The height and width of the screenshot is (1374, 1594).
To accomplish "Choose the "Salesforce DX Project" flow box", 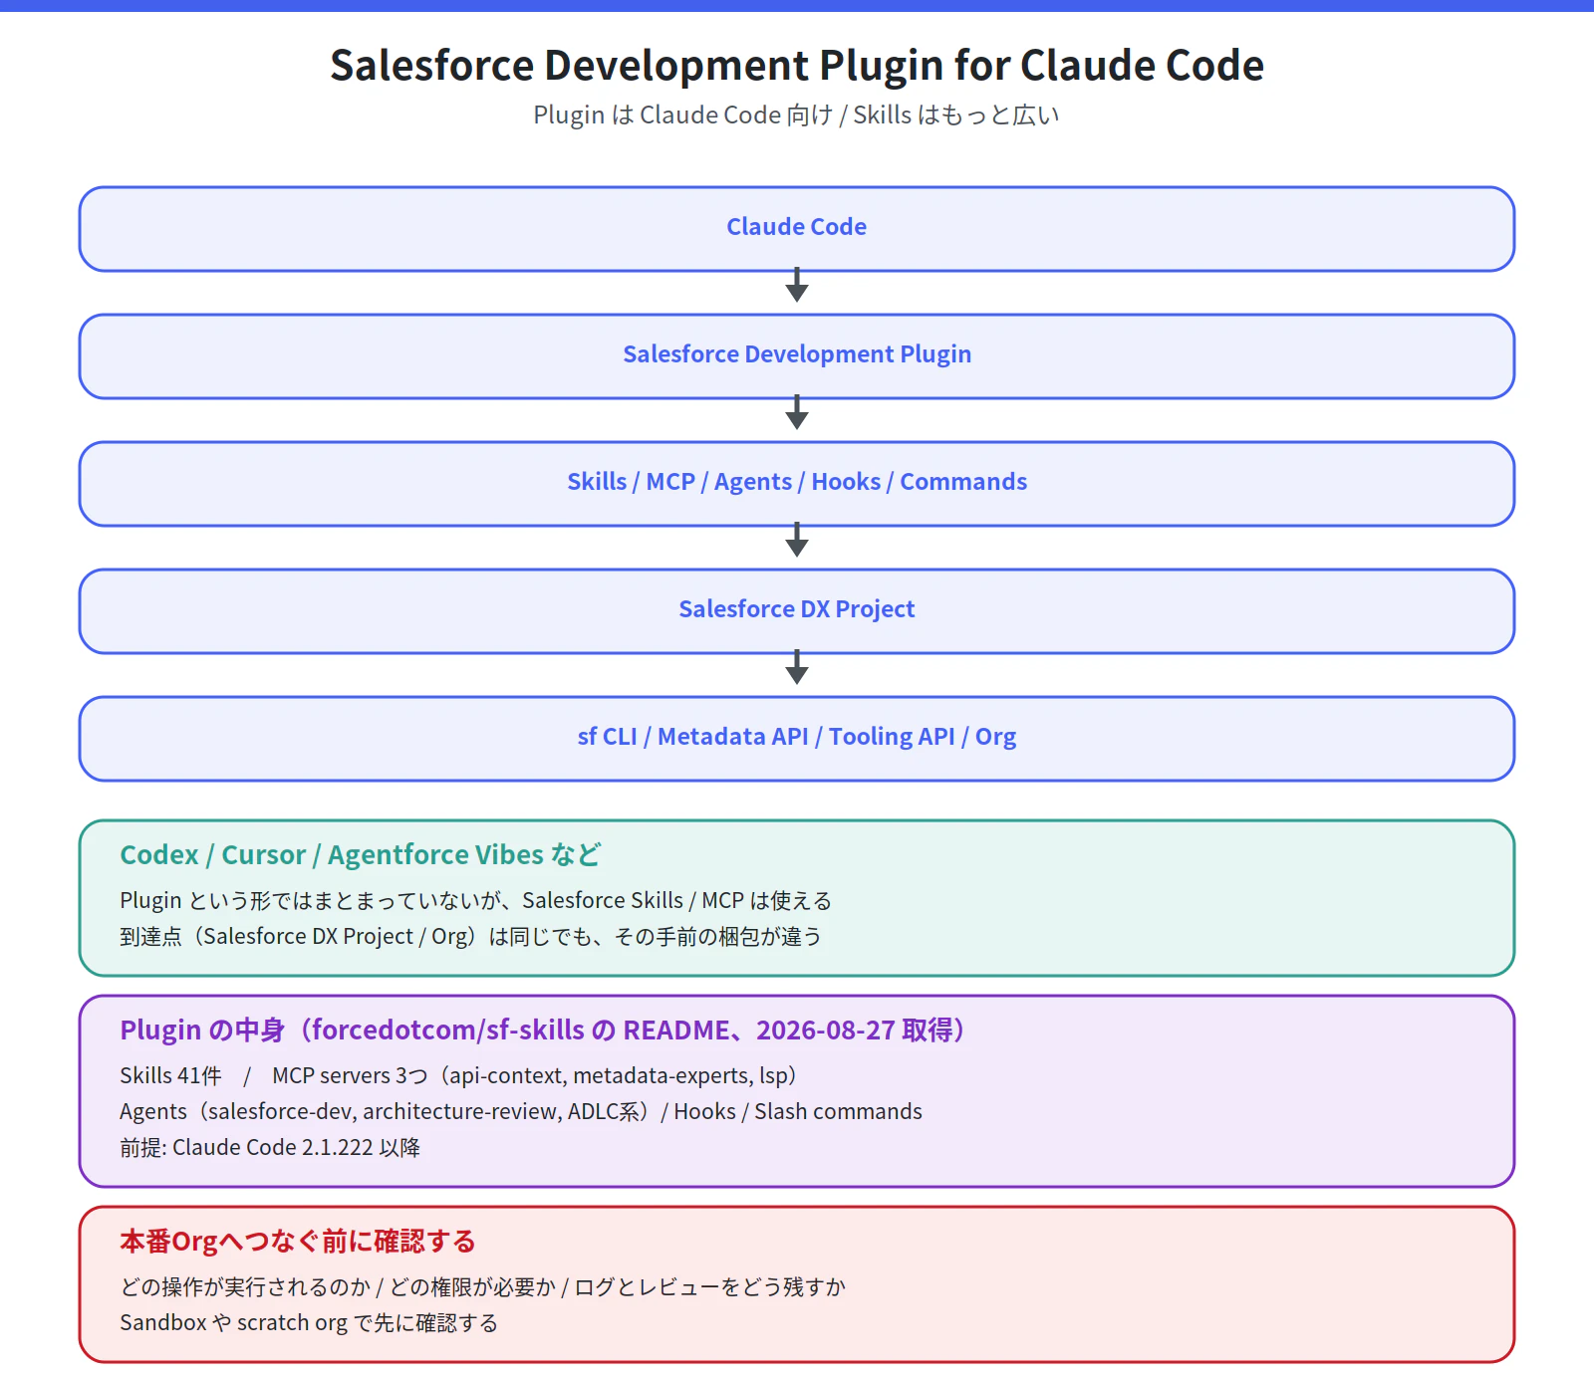I will tap(797, 610).
